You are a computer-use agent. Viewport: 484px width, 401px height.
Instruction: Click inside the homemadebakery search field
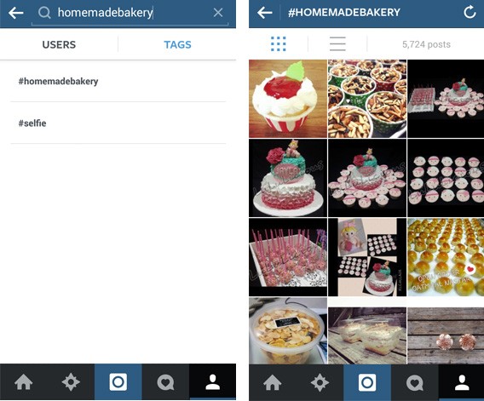point(130,13)
